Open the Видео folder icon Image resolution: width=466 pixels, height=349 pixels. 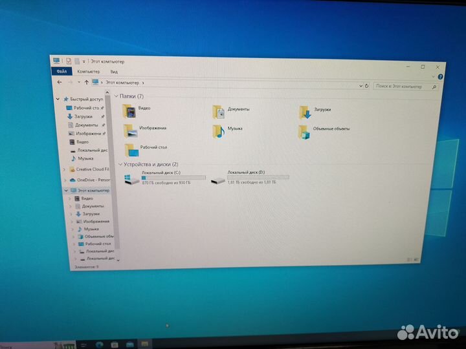pos(129,111)
